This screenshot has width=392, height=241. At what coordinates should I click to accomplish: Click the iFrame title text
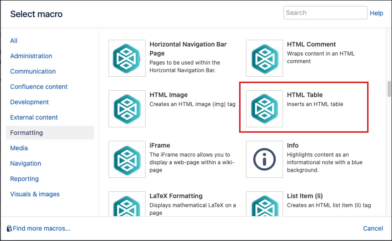pos(160,145)
